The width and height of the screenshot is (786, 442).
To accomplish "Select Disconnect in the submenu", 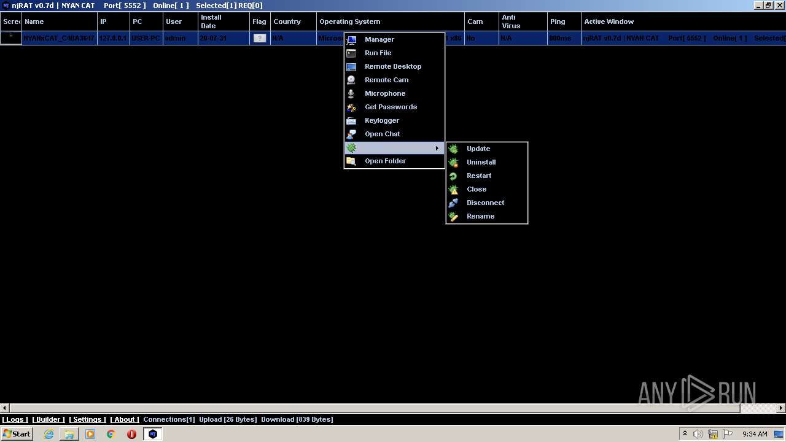I will pos(486,203).
